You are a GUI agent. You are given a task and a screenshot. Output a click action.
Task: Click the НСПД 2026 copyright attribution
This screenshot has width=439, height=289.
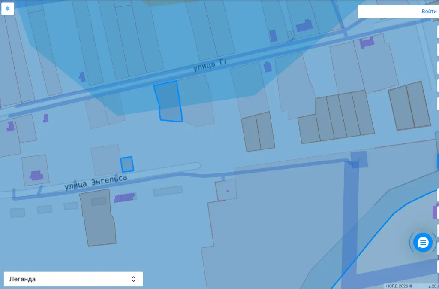(399, 286)
